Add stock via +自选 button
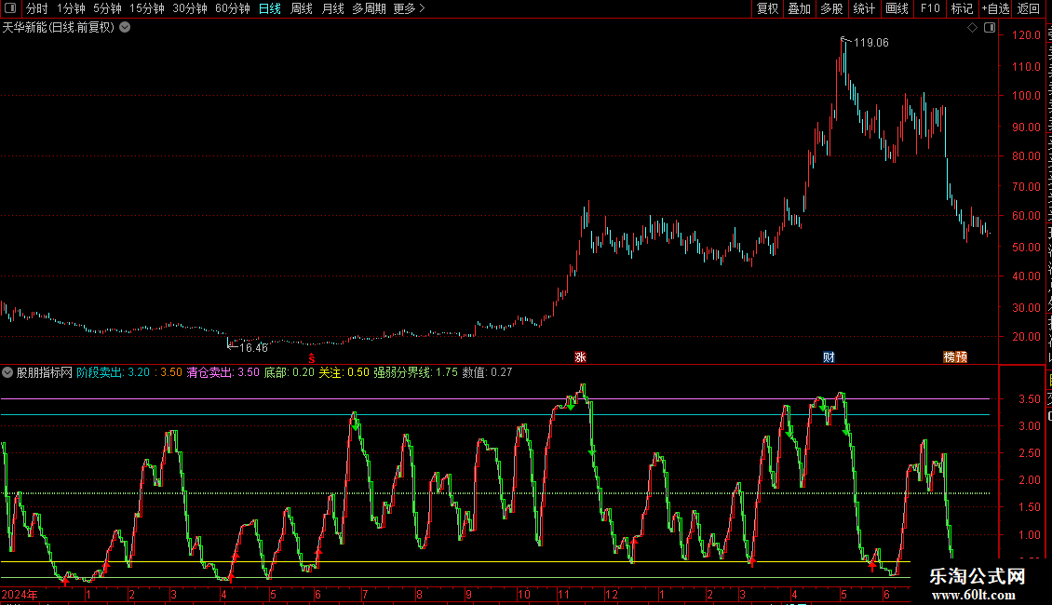This screenshot has width=1052, height=605. click(995, 8)
